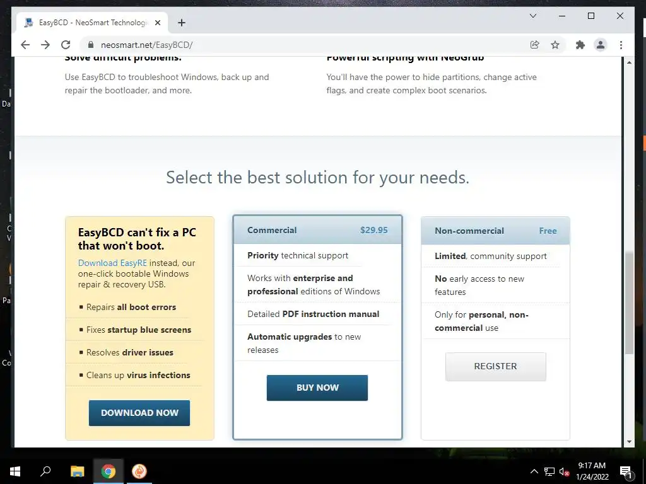Go forward in browser history
The image size is (646, 484).
[x=45, y=45]
